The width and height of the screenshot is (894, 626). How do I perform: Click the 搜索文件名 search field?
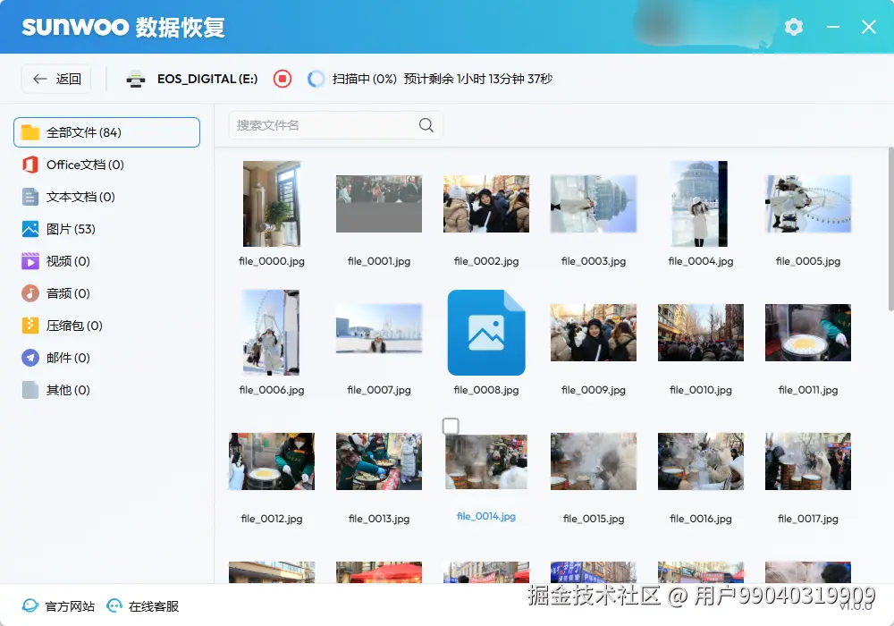pyautogui.click(x=335, y=125)
